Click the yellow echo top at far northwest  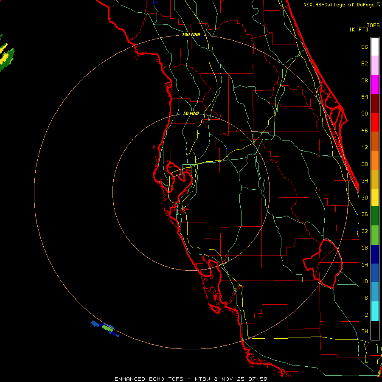(4, 59)
